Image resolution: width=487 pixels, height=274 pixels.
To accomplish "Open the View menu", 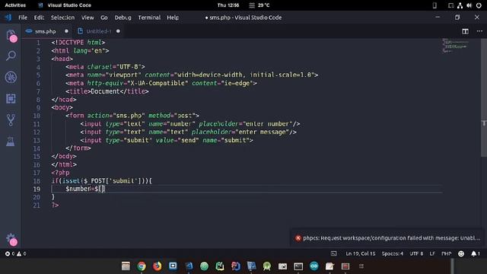I will tap(88, 18).
